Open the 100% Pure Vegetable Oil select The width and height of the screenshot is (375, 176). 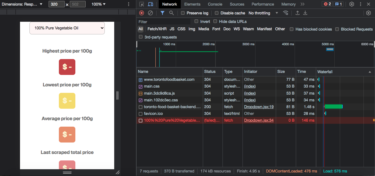tap(67, 28)
